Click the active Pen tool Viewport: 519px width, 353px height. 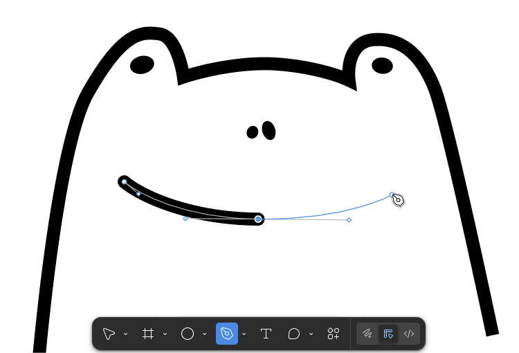coord(226,334)
